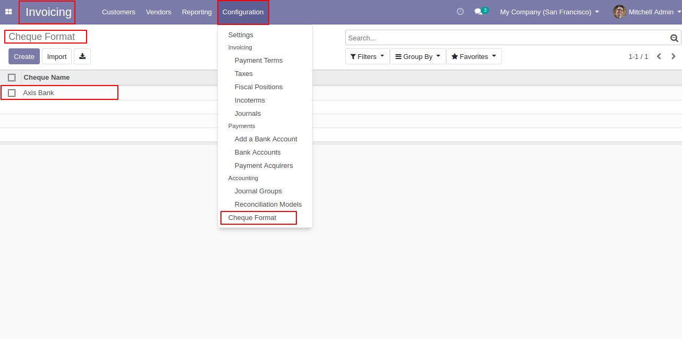Select Fiscal Positions menu entry
Viewport: 682px width, 339px height.
click(x=259, y=87)
